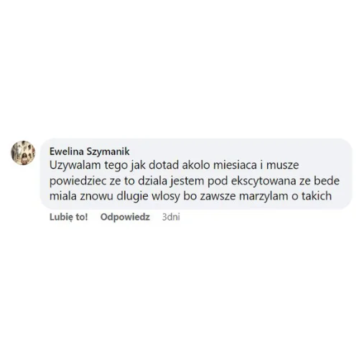Click the word miesiaca in the comment
The image size is (359, 359).
pyautogui.click(x=235, y=165)
